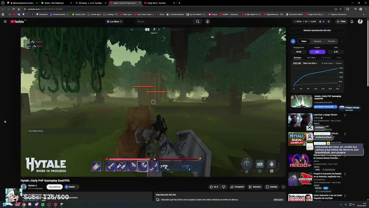Open the Prohibi video thumbnail

pyautogui.click(x=300, y=161)
